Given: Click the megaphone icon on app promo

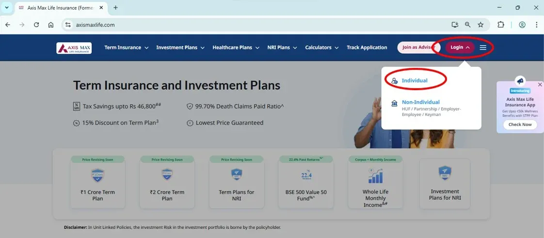Looking at the screenshot, I should point(520,81).
